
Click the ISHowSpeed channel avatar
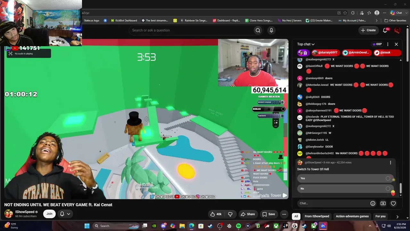[x=9, y=214]
